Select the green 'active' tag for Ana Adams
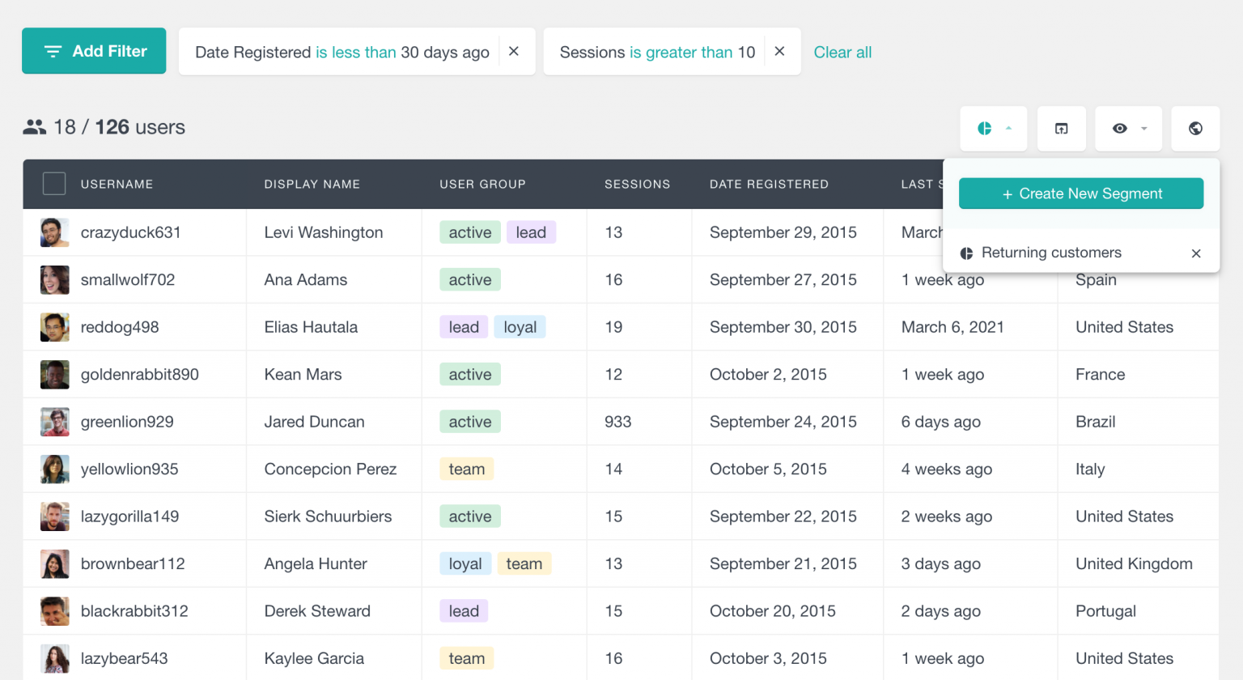The width and height of the screenshot is (1243, 680). tap(469, 279)
